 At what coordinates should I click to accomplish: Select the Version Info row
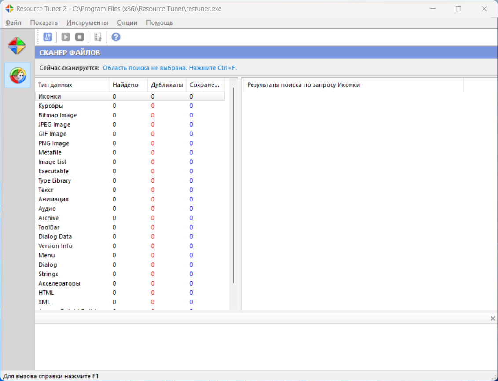tap(130, 246)
